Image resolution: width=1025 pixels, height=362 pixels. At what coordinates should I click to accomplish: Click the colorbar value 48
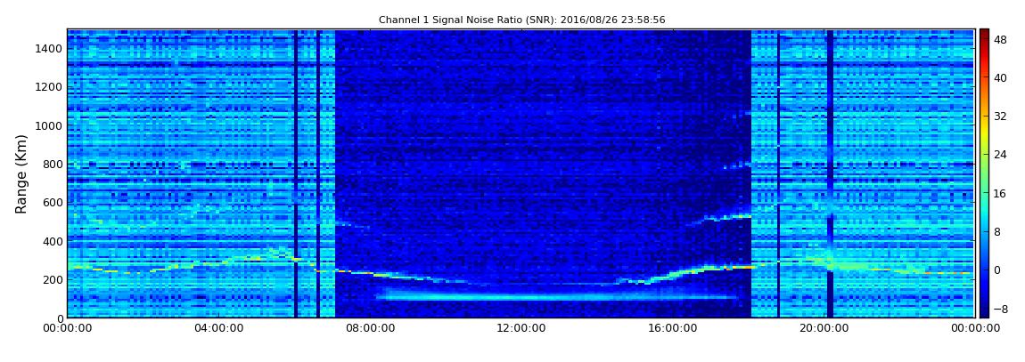click(x=1000, y=39)
